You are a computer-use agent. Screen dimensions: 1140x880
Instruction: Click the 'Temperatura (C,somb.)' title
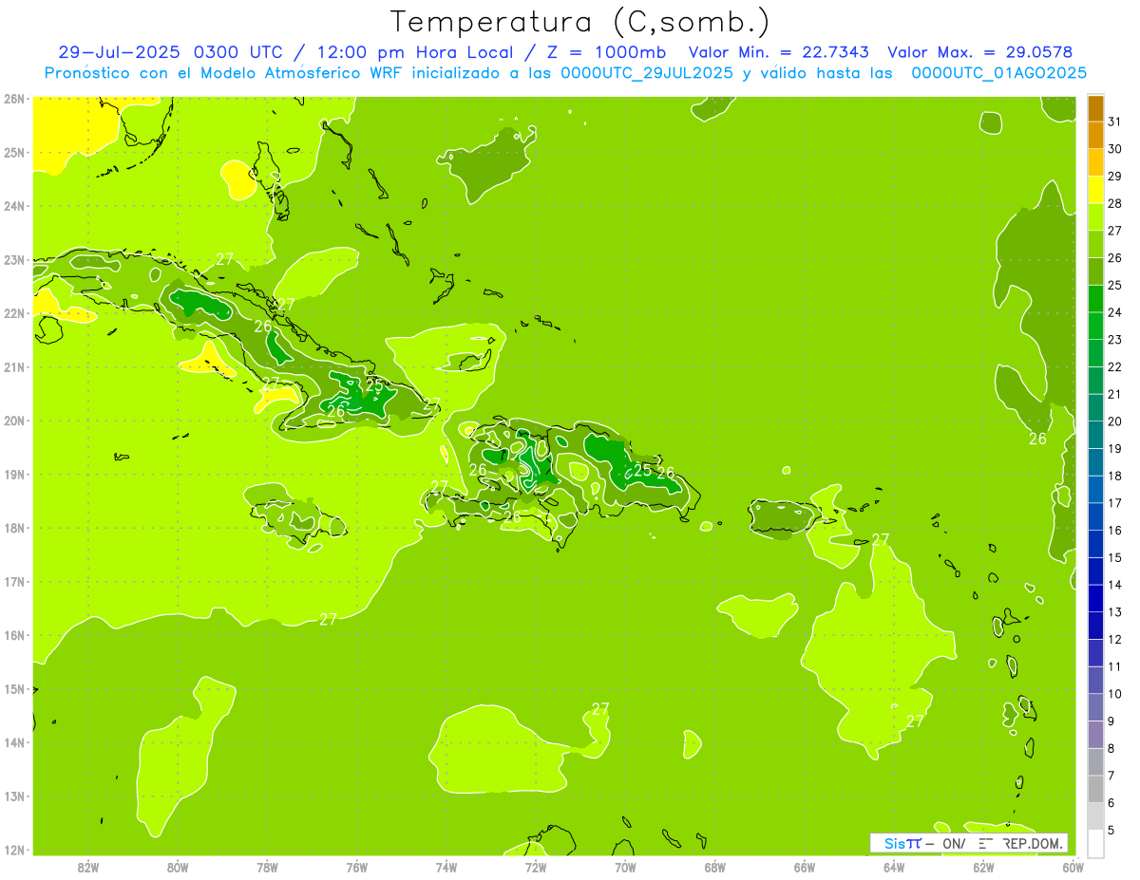coord(579,21)
